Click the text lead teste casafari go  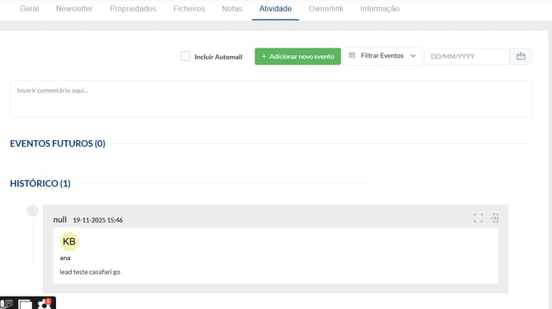click(x=90, y=272)
